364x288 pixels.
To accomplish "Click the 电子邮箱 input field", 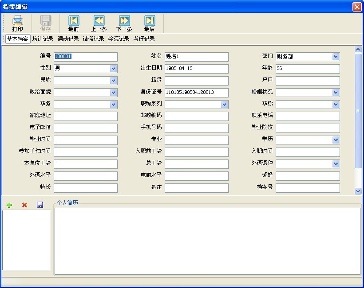I will pyautogui.click(x=86, y=128).
